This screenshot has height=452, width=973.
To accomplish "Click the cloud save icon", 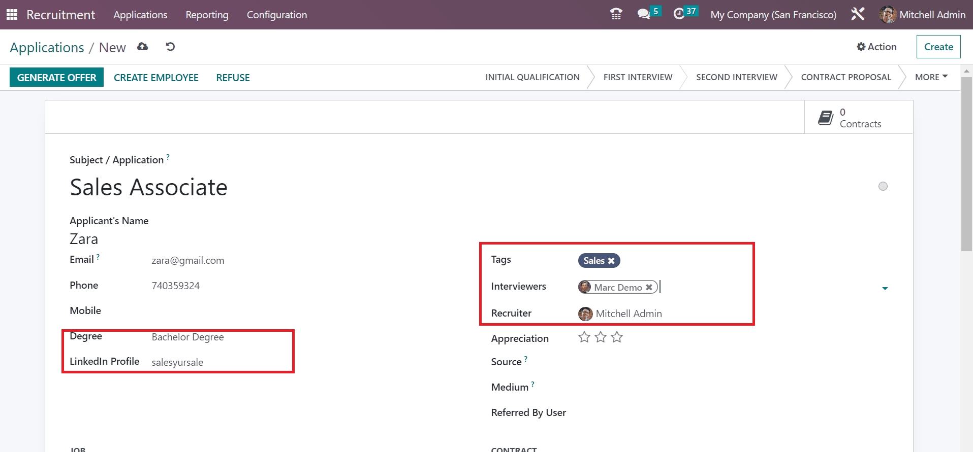I will 143,47.
